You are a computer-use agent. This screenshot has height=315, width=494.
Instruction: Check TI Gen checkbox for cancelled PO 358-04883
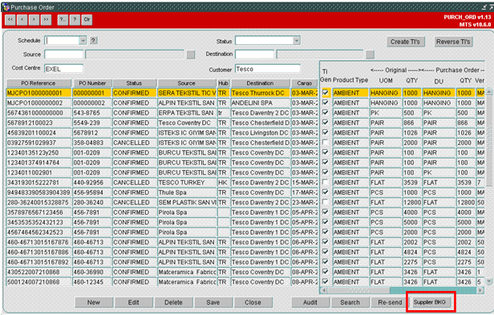point(326,143)
